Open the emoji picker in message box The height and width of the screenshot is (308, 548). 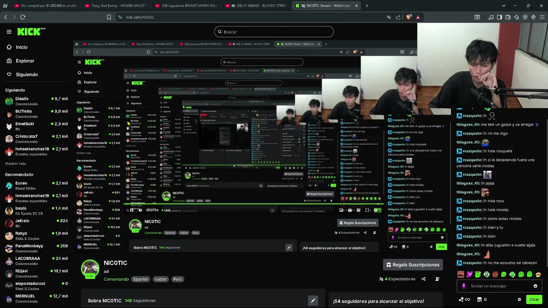(535, 286)
